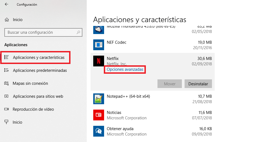Click the Aplicaciones y características page heading
The width and height of the screenshot is (264, 142).
coord(140,20)
